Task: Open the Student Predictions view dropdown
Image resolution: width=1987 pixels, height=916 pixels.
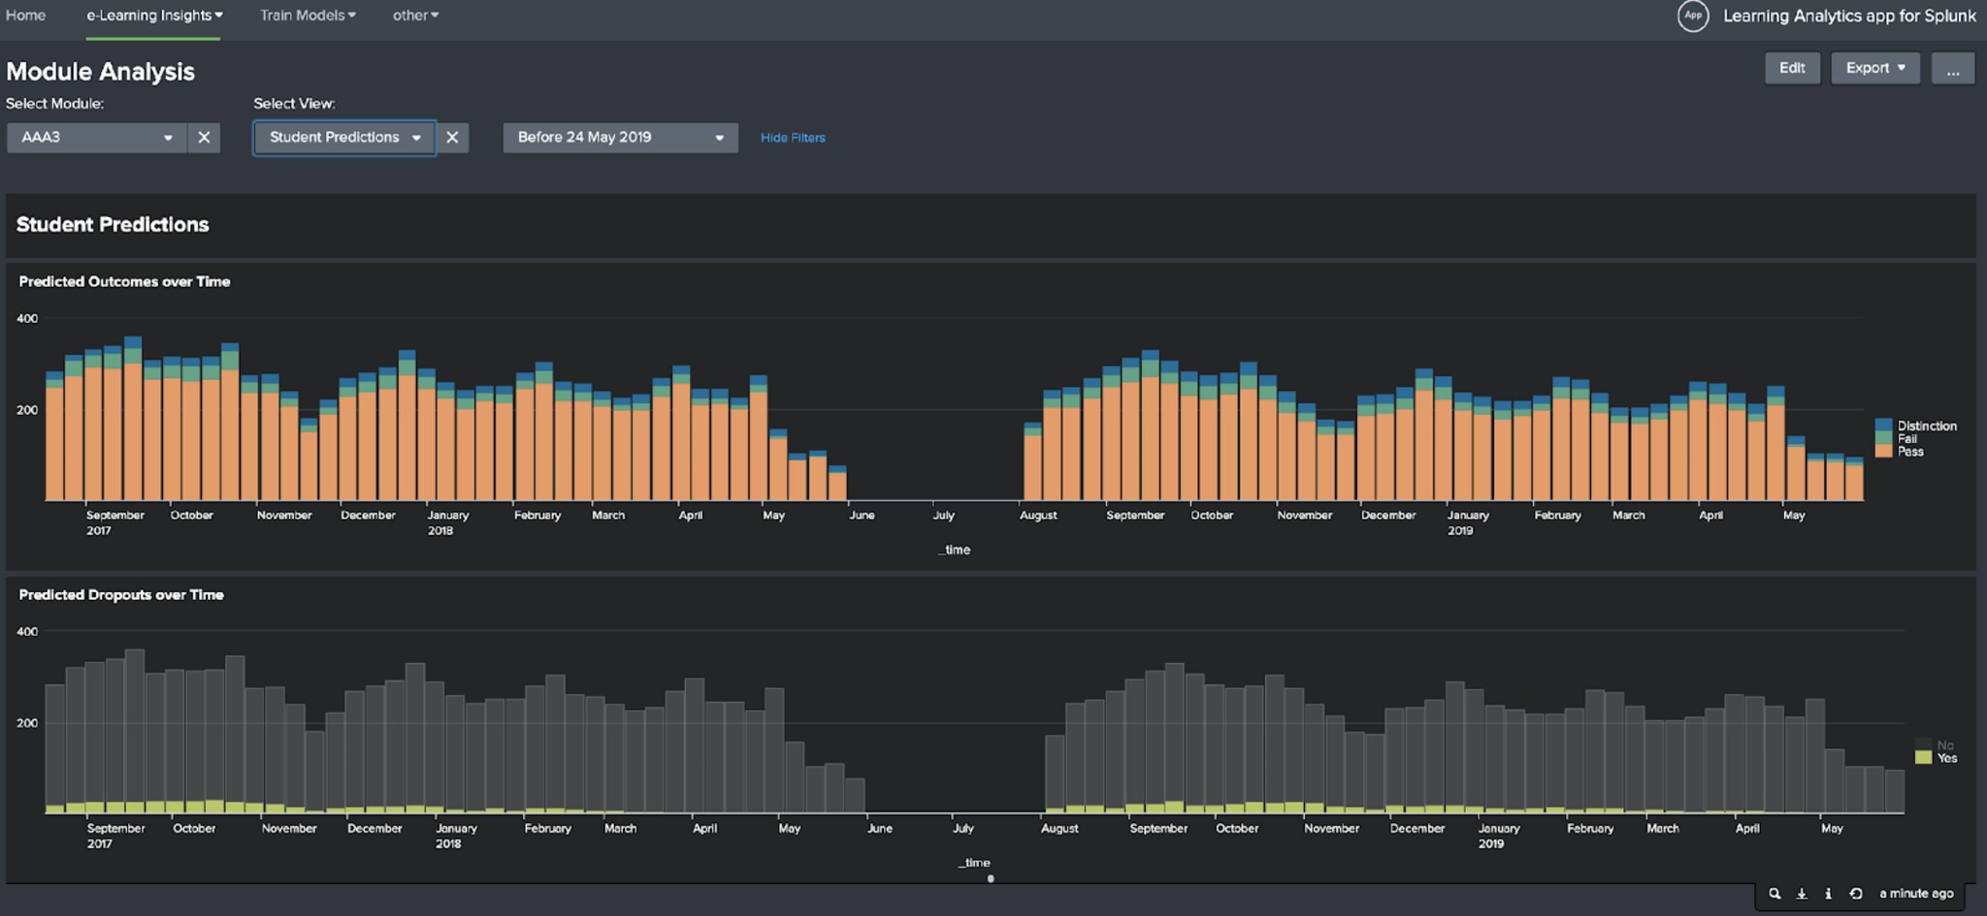Action: (344, 138)
